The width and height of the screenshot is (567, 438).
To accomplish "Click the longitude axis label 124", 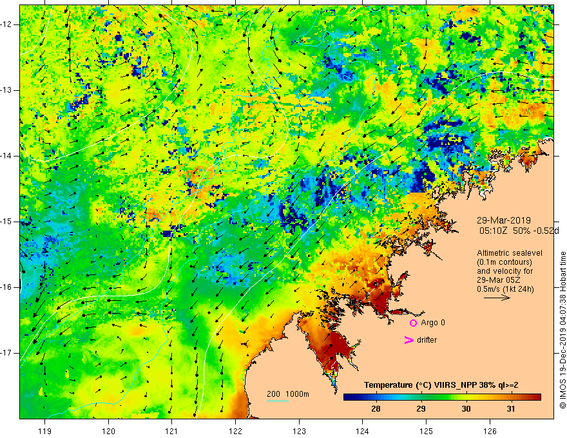I will (x=362, y=431).
